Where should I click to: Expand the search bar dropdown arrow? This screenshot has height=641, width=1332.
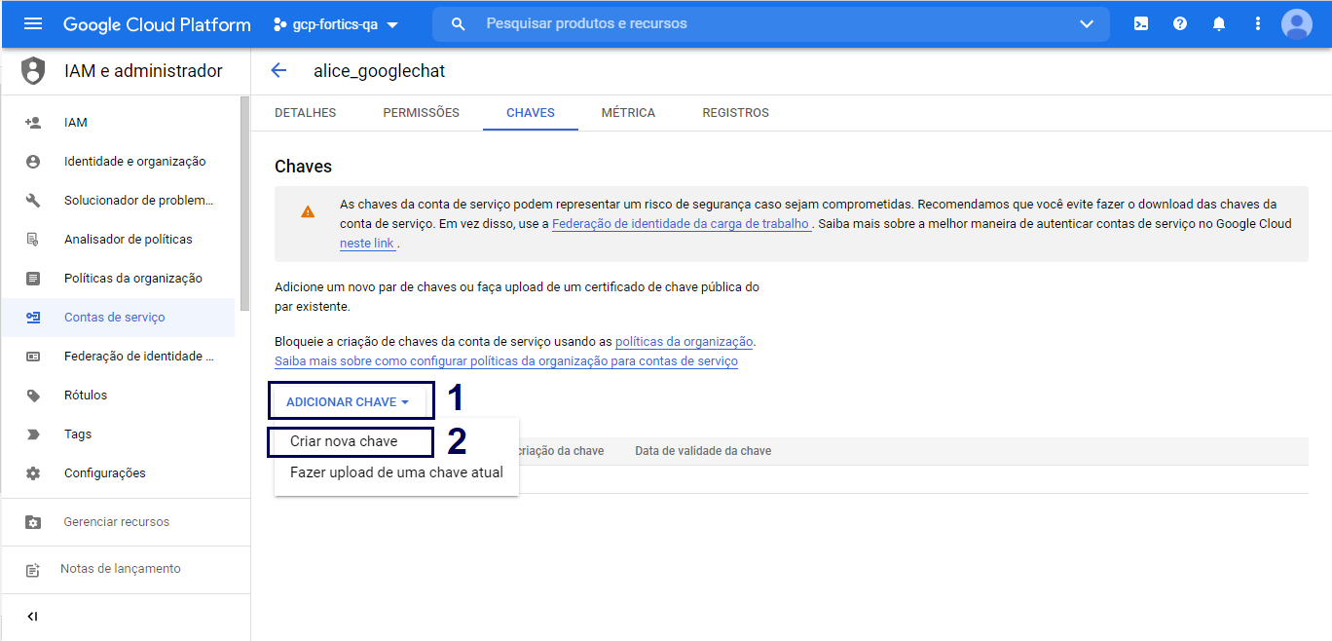click(x=1087, y=23)
